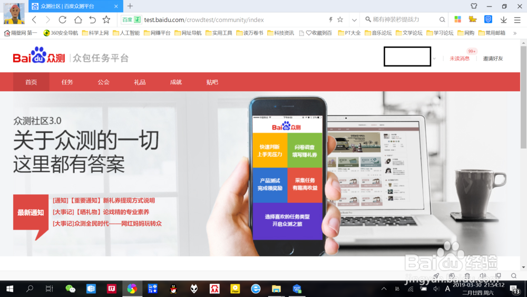Open WeChat from the taskbar
Screen dimensions: 527x297
click(x=70, y=289)
